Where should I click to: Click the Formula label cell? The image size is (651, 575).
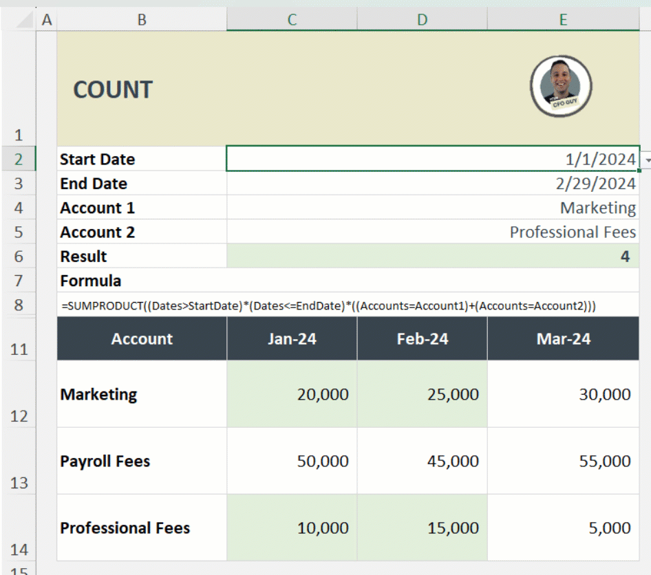(x=141, y=281)
